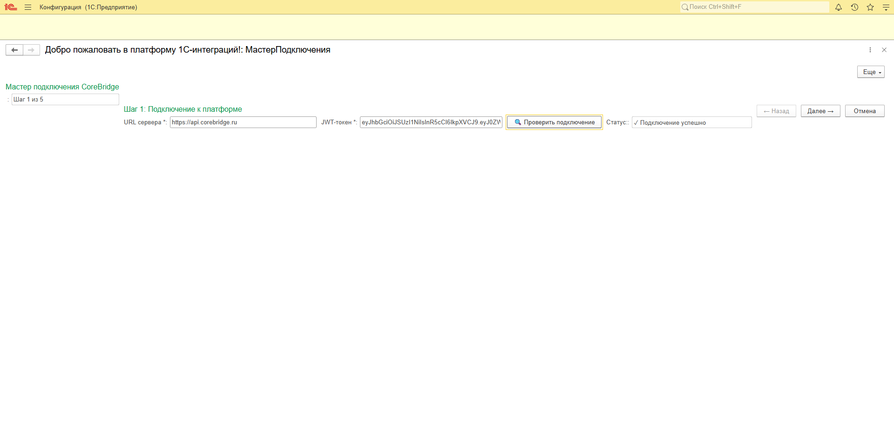The image size is (894, 440).
Task: Open the form's three-dot options menu
Action: [870, 50]
